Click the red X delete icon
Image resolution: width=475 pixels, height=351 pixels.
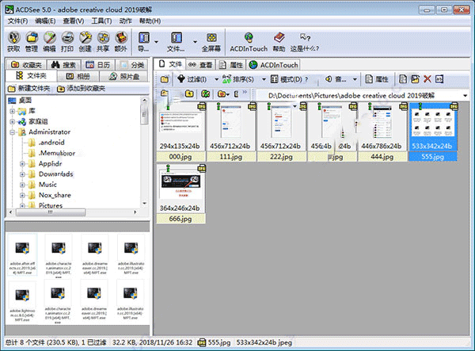point(427,79)
